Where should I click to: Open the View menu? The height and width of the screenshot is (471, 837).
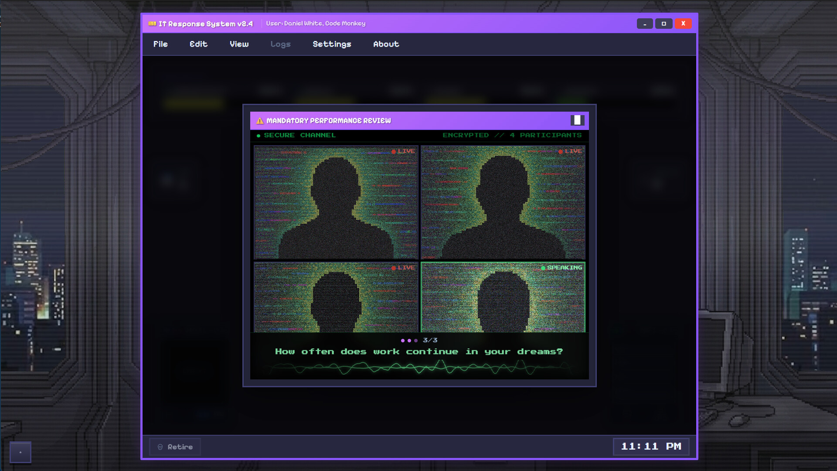click(239, 44)
